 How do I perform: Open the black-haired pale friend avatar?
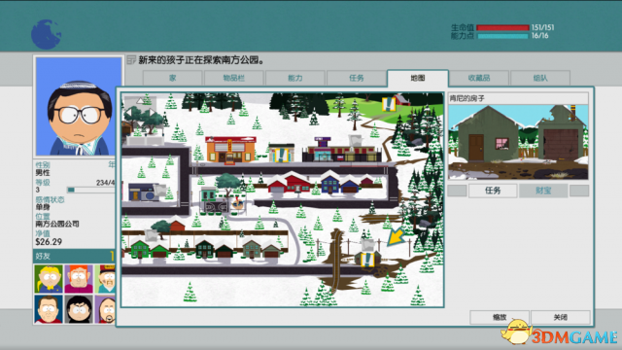(x=79, y=309)
